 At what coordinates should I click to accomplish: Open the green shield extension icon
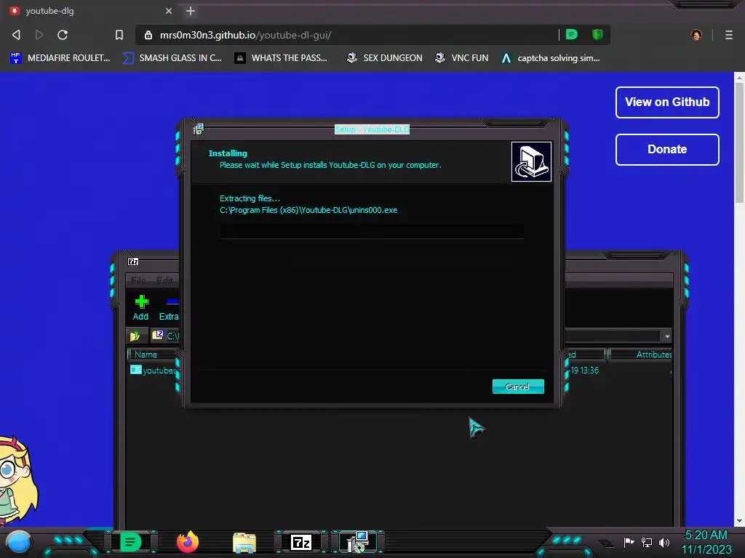pos(597,35)
